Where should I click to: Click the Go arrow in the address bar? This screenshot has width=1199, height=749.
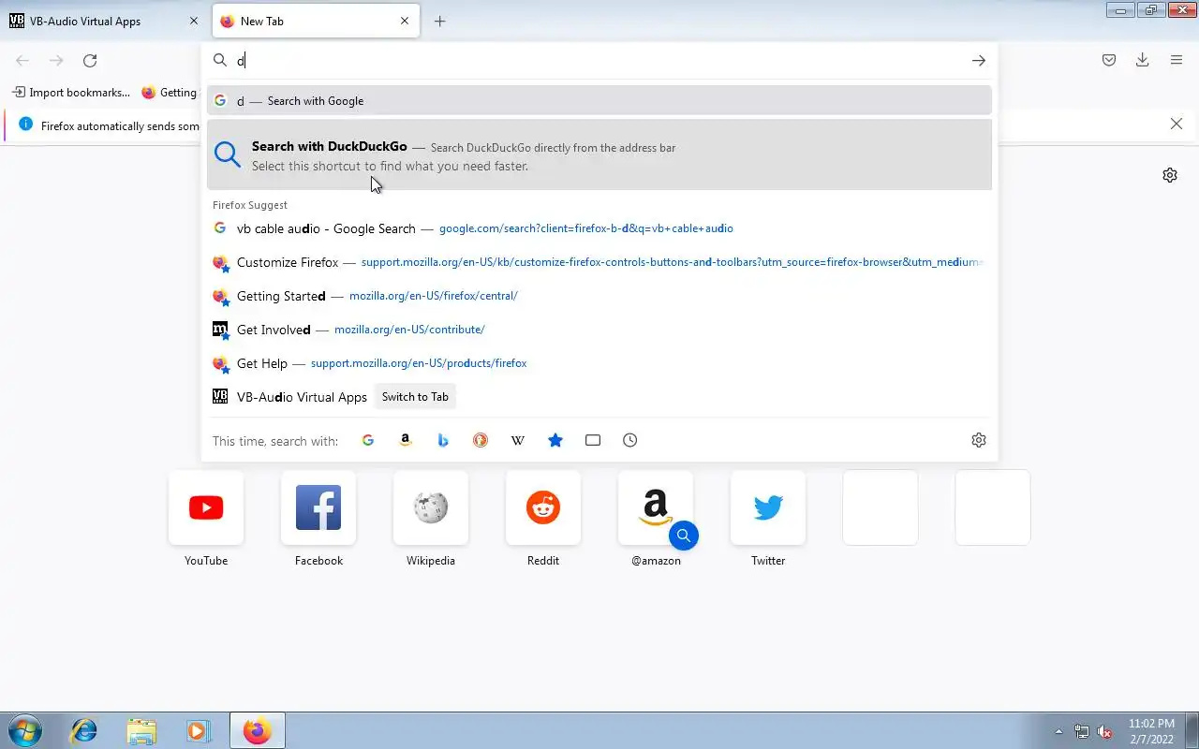979,61
